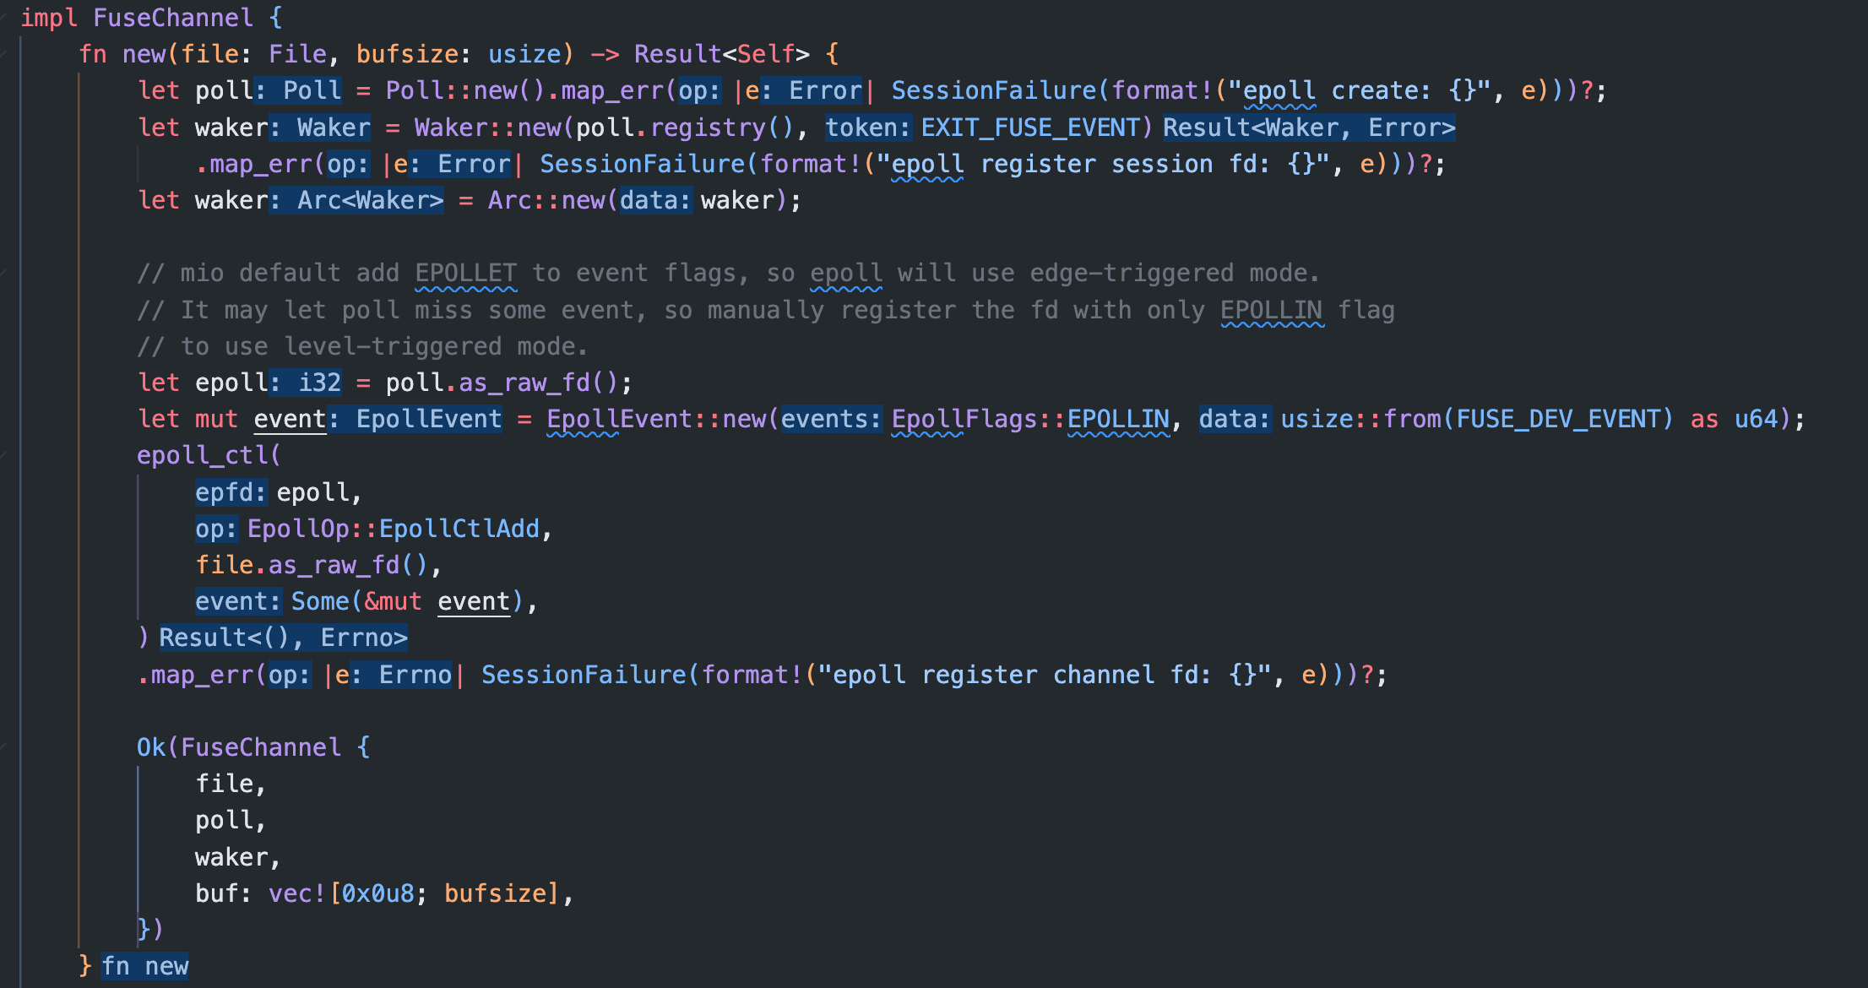Click the vec! macro in buf field

click(296, 893)
